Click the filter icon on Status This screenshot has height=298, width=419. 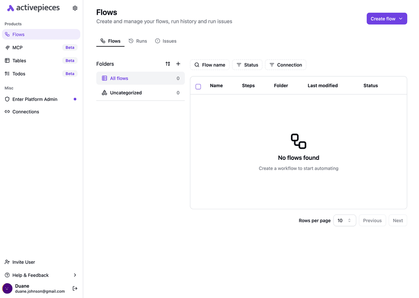[239, 65]
